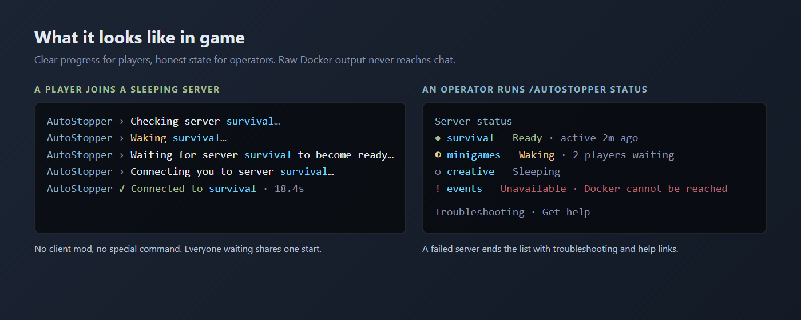Screen dimensions: 801x320
Task: Select the creative server name
Action: click(470, 172)
